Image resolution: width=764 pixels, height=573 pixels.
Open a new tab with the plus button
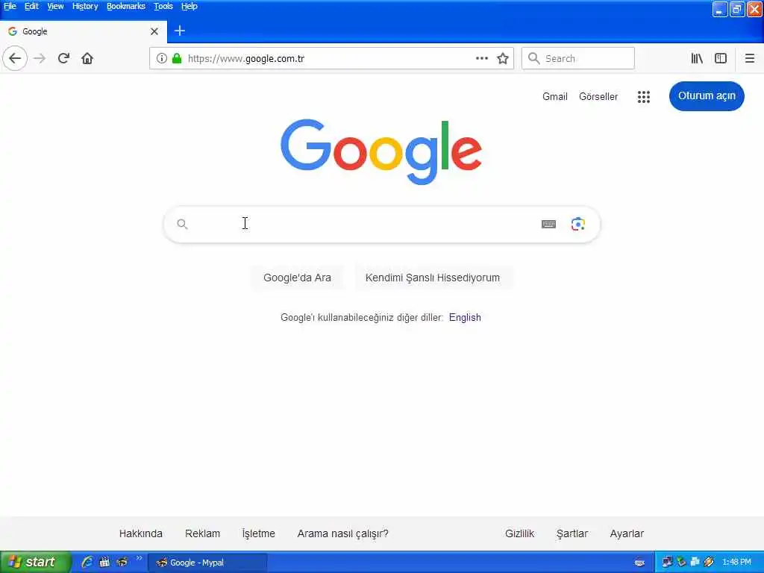pyautogui.click(x=179, y=31)
